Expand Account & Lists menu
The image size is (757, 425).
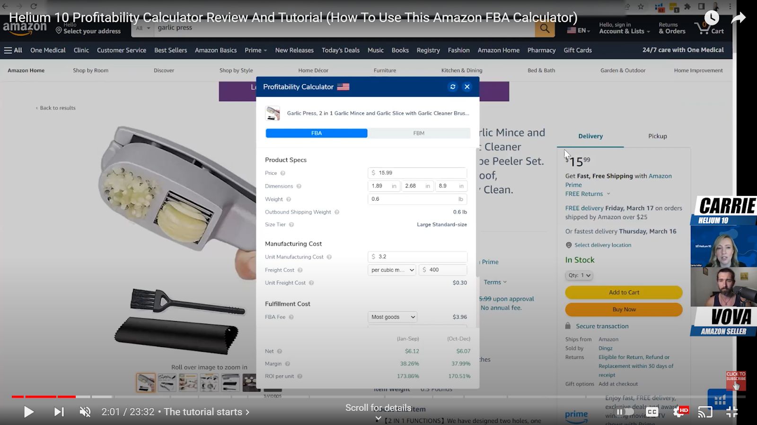(x=625, y=28)
